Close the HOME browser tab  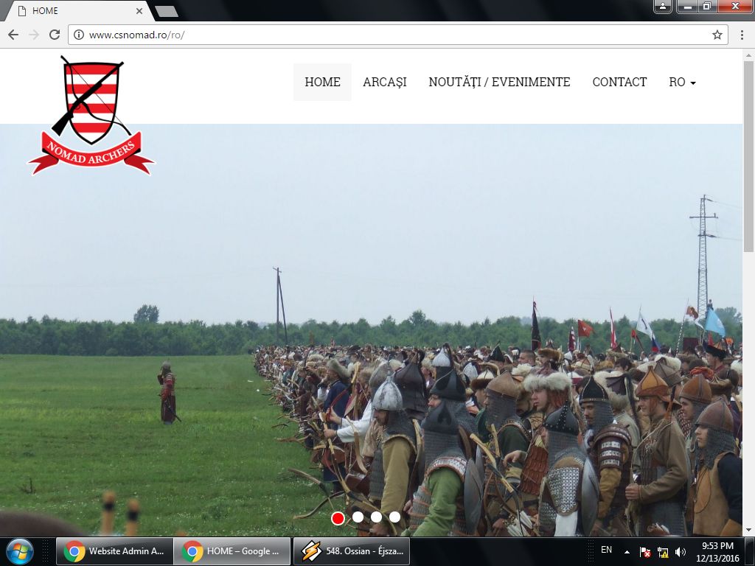(139, 10)
